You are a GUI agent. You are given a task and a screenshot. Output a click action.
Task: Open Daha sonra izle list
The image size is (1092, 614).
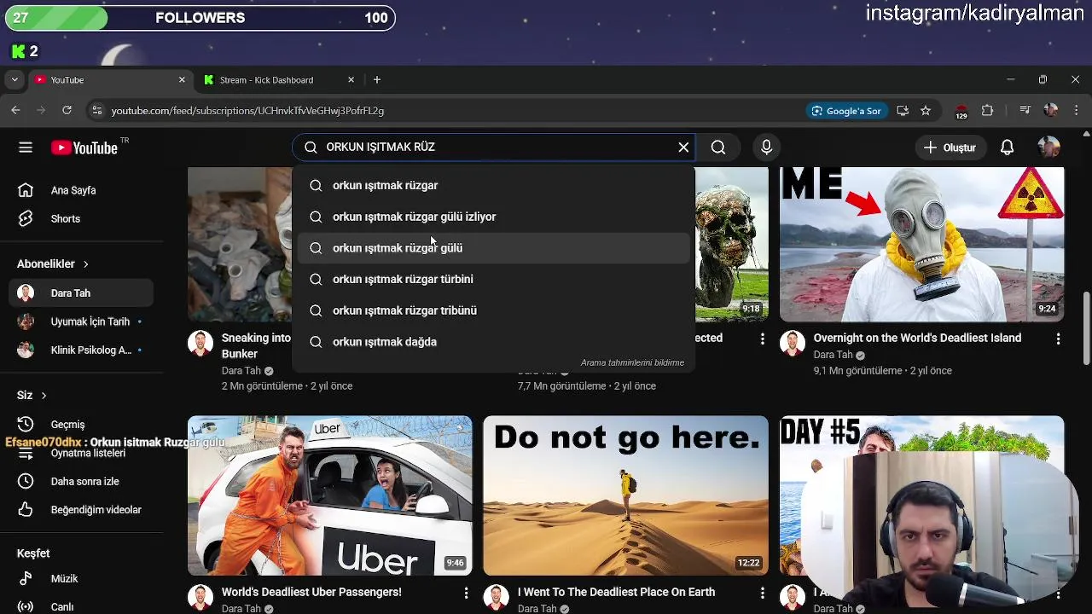point(81,481)
